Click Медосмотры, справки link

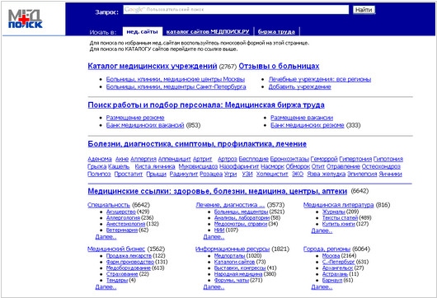(x=241, y=224)
